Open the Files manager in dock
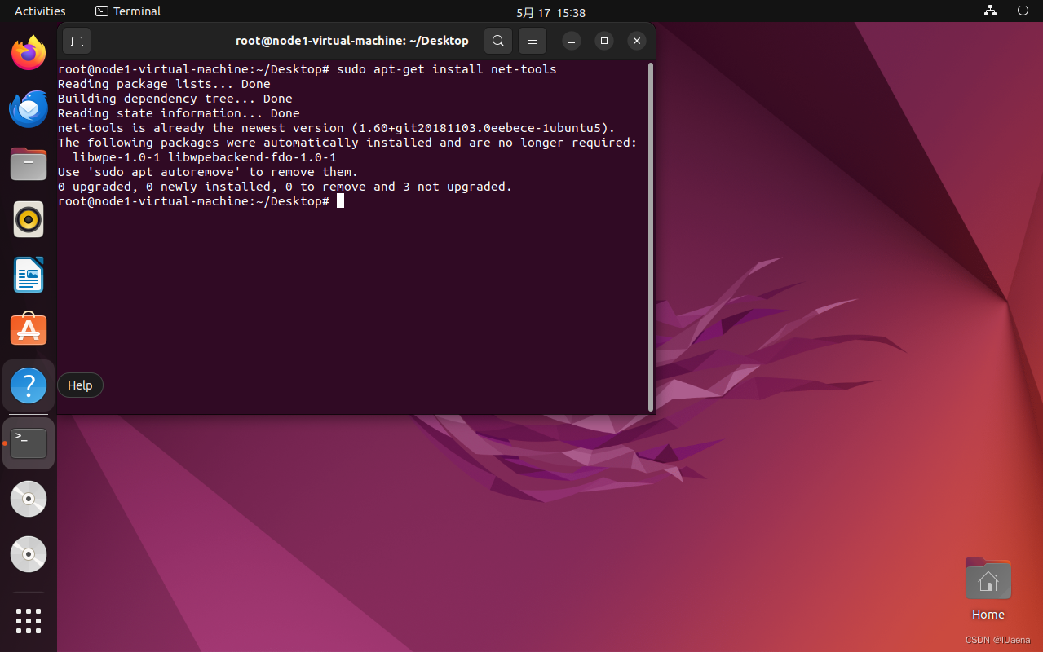This screenshot has height=652, width=1043. point(29,164)
